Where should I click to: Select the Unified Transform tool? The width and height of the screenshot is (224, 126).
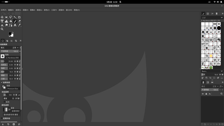pyautogui.click(x=2, y=21)
